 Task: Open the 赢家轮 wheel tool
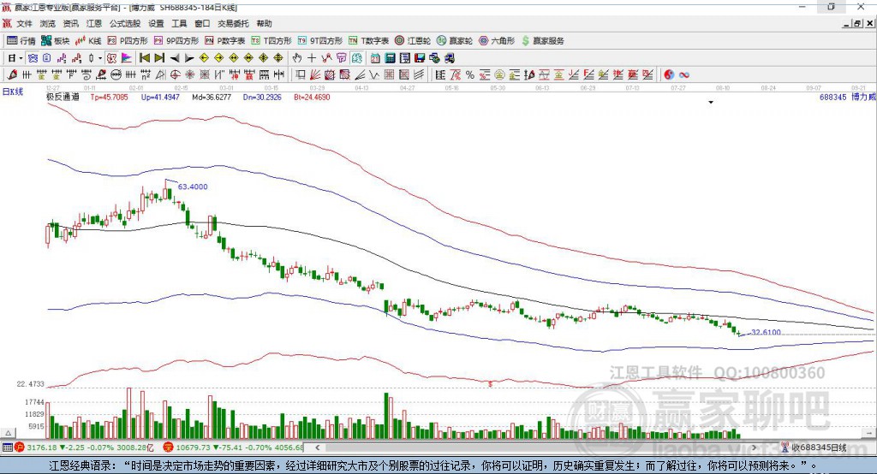[455, 41]
